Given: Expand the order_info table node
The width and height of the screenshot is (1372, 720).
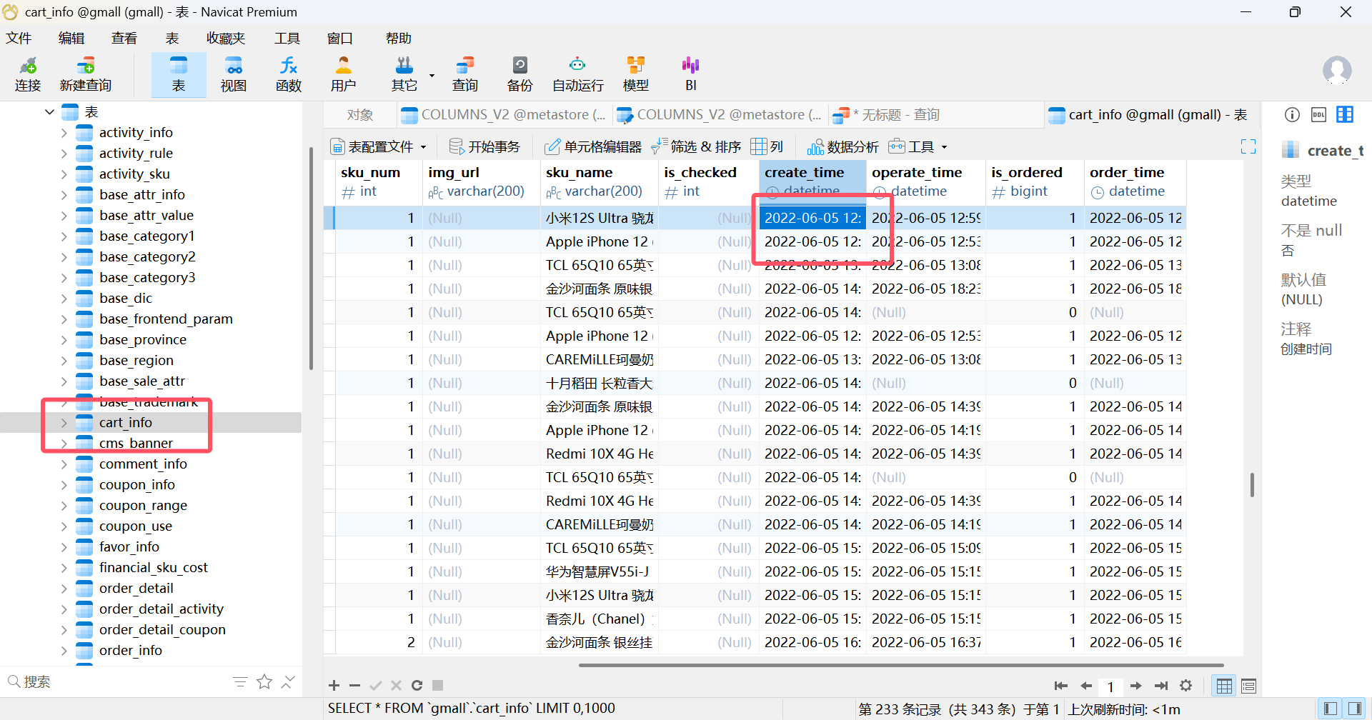Looking at the screenshot, I should [x=64, y=651].
